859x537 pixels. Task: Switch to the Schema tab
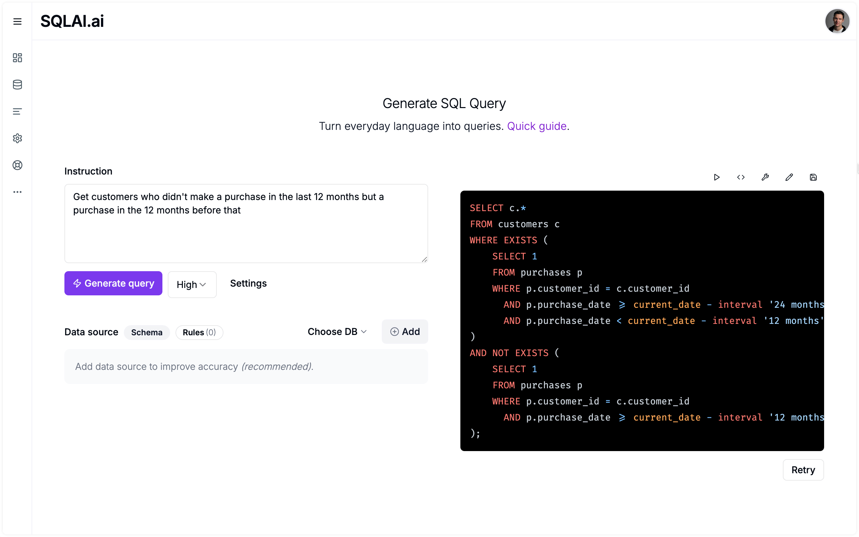[x=147, y=332]
